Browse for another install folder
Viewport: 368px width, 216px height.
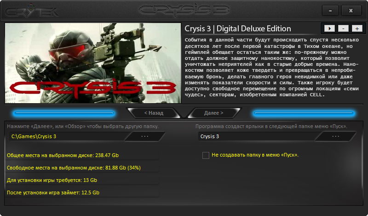click(x=145, y=136)
